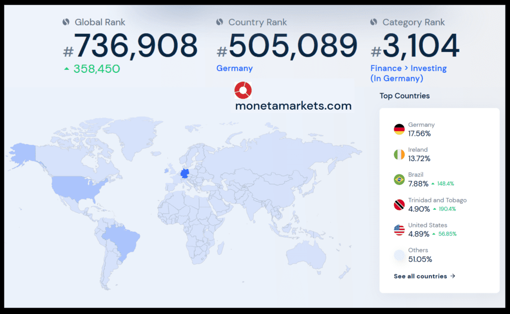Click the Others circle icon
The image size is (510, 314).
pos(399,255)
